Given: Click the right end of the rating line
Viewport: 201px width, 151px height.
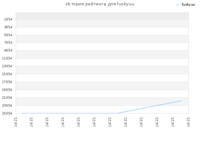Looking at the screenshot, I should [182, 101].
